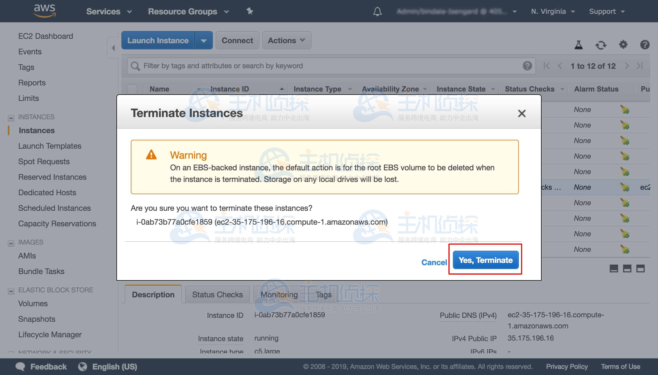
Task: Open the Actions dropdown menu
Action: point(286,40)
